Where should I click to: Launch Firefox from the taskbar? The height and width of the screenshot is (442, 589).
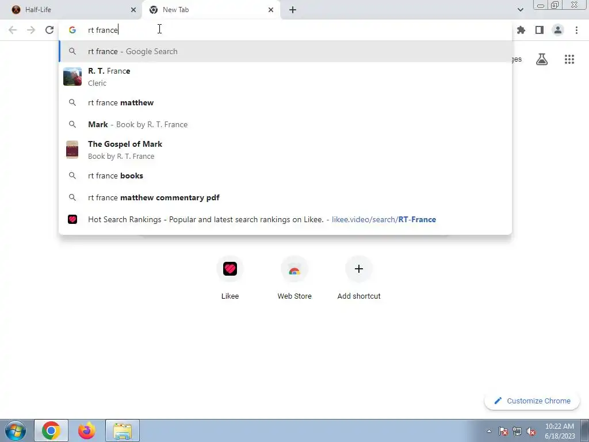[x=87, y=430]
